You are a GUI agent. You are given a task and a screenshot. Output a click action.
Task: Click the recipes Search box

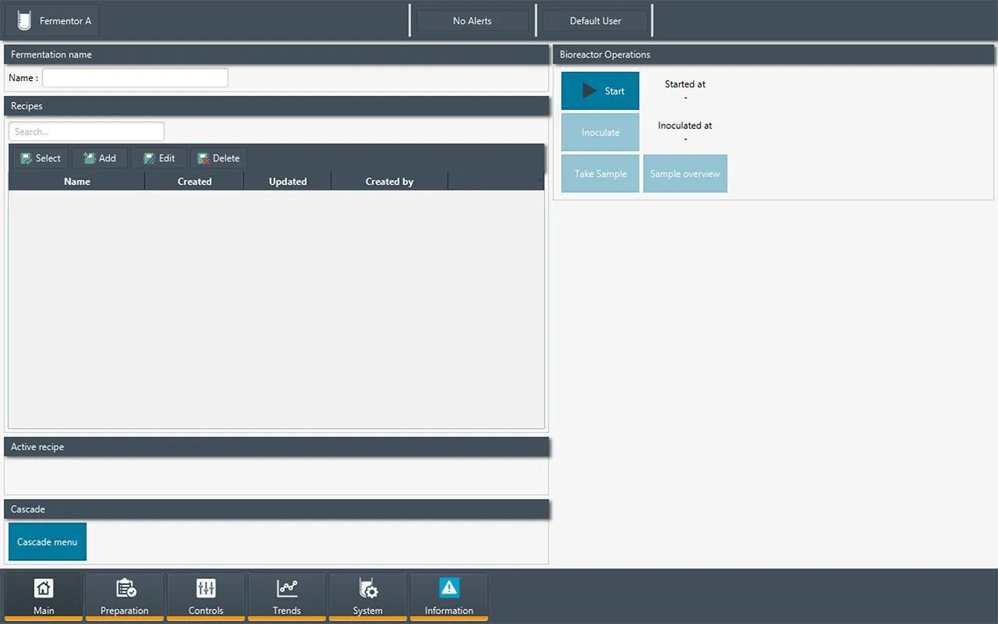tap(87, 132)
